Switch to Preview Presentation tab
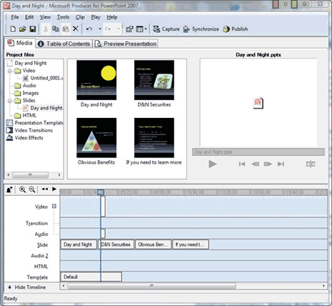This screenshot has height=306, width=332. tap(126, 44)
